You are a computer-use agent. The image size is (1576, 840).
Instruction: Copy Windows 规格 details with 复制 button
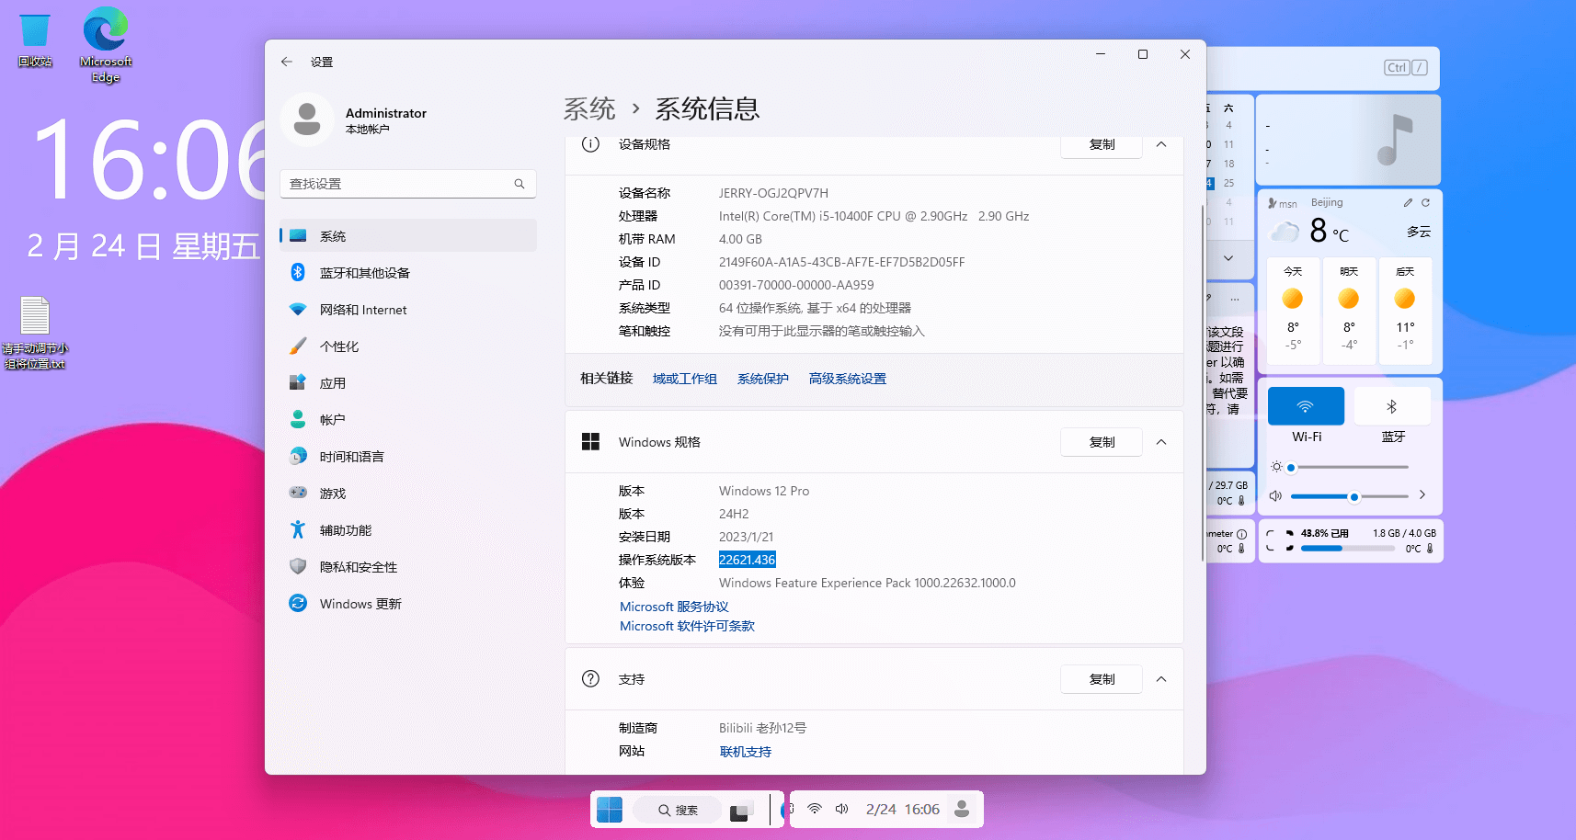coord(1102,442)
